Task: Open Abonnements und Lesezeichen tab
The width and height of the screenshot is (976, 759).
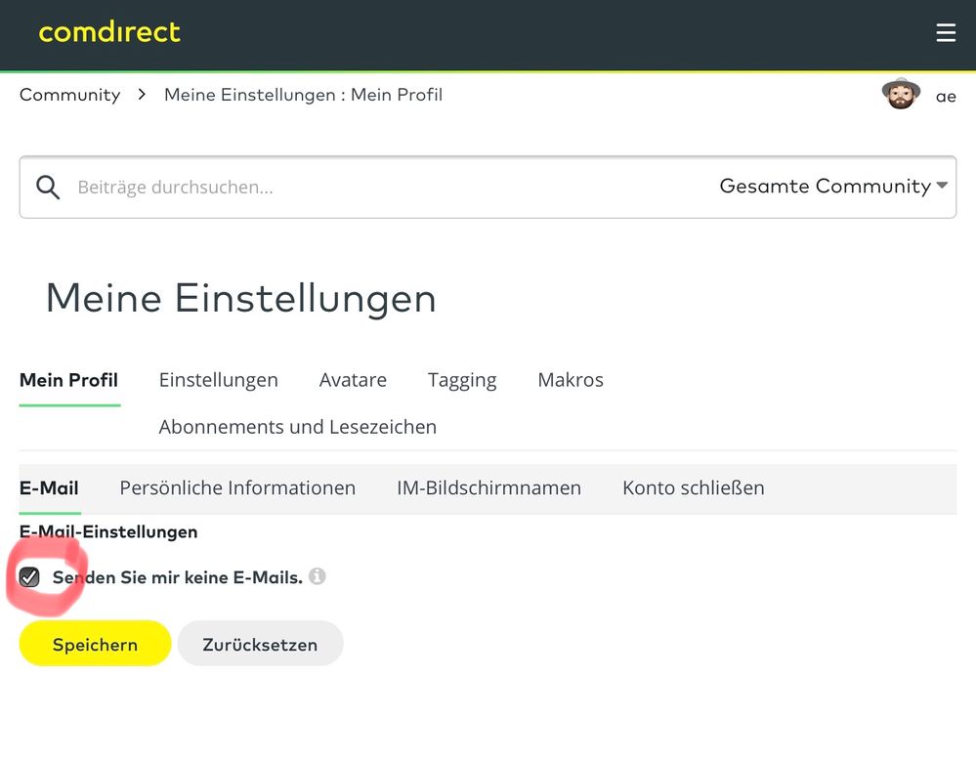Action: [x=297, y=427]
